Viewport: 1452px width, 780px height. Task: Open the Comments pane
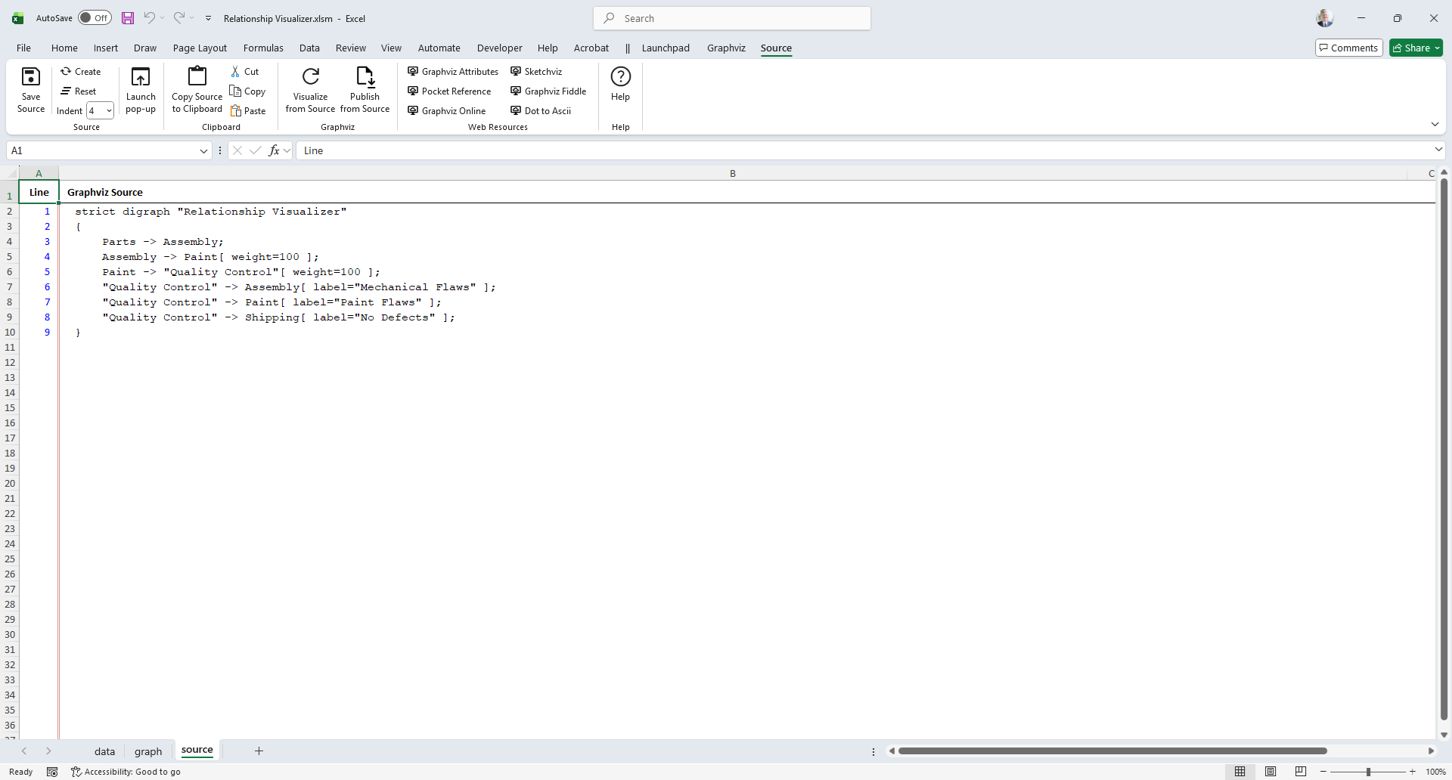(1348, 48)
